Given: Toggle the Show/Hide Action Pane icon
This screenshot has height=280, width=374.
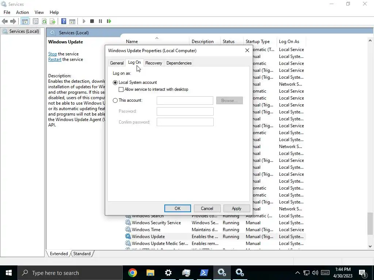Looking at the screenshot, I should pyautogui.click(x=72, y=21).
